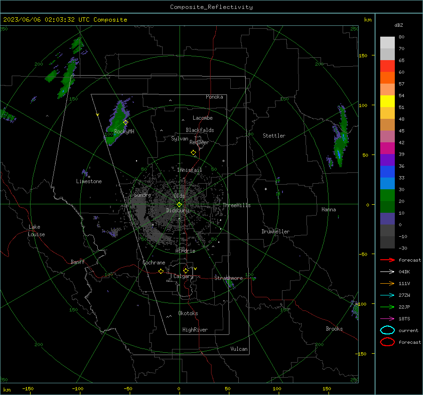The width and height of the screenshot is (423, 395).
Task: Select the magenta 18TS arrow symbol
Action: click(x=387, y=319)
